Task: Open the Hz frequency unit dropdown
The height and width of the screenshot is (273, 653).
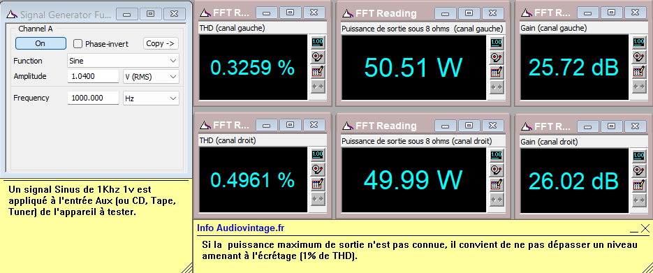Action: click(x=151, y=98)
